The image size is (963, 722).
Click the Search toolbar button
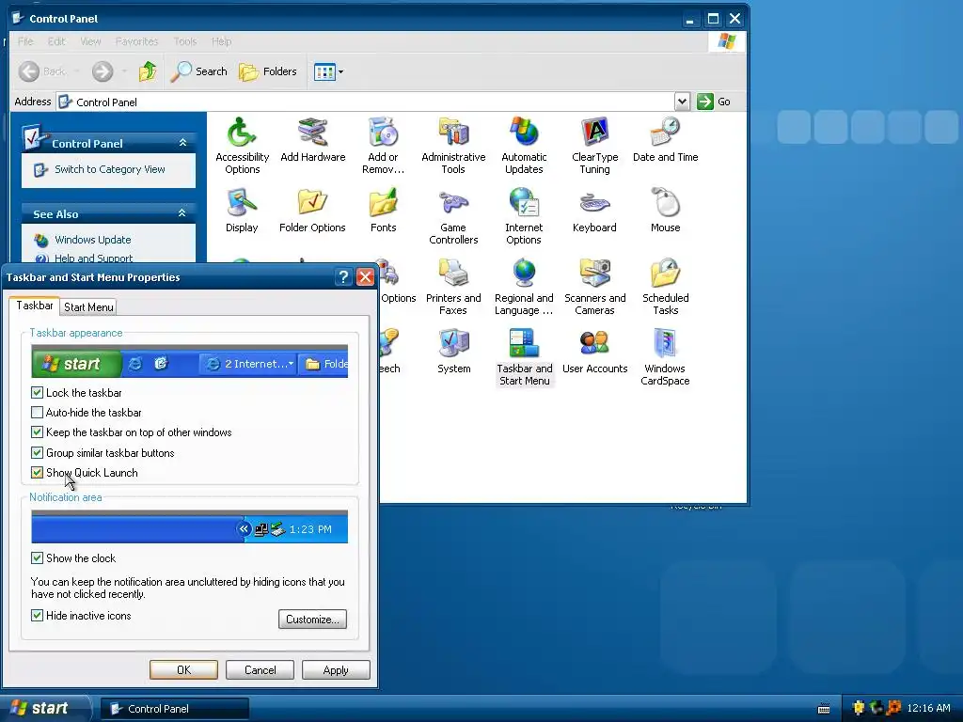[199, 71]
